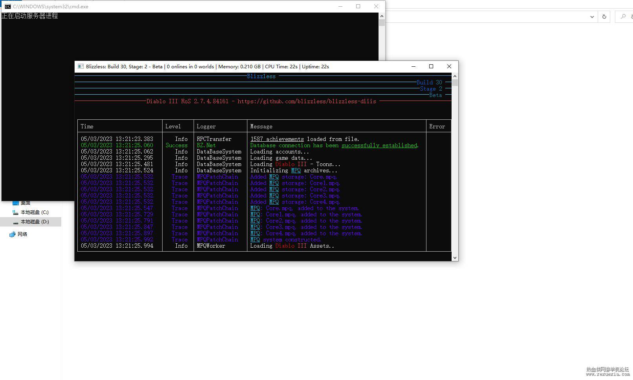Click the "Loading game data..." message

coord(281,158)
